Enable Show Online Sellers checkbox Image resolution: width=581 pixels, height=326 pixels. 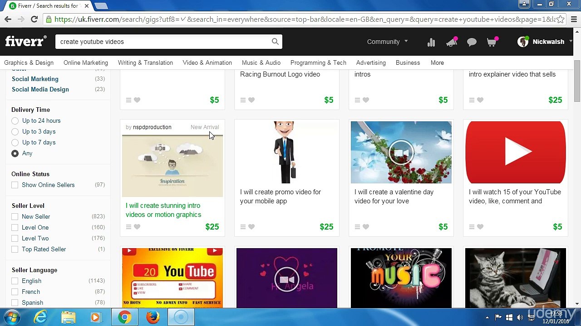pos(15,185)
